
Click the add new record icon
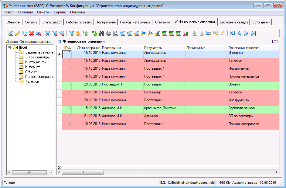point(11,33)
